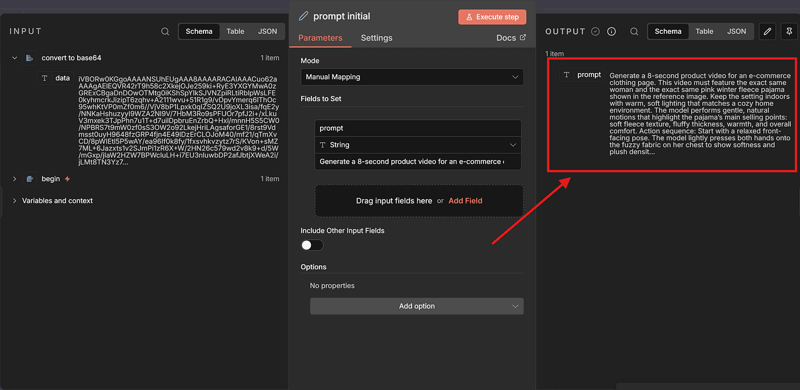Click the begin trigger node icon
Image resolution: width=800 pixels, height=390 pixels.
tap(30, 179)
